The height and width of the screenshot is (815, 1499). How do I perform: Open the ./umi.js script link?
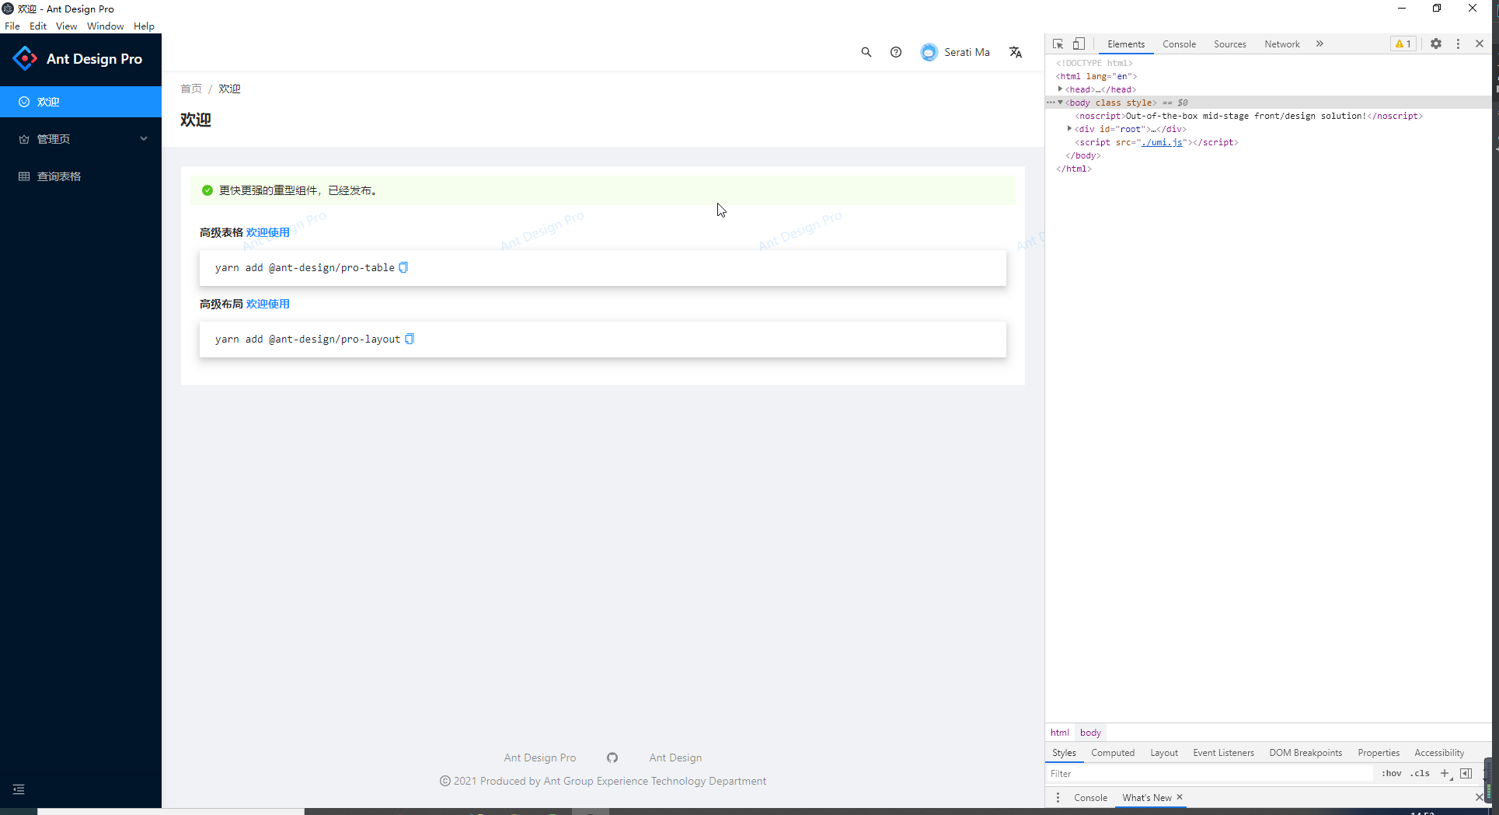click(x=1162, y=142)
